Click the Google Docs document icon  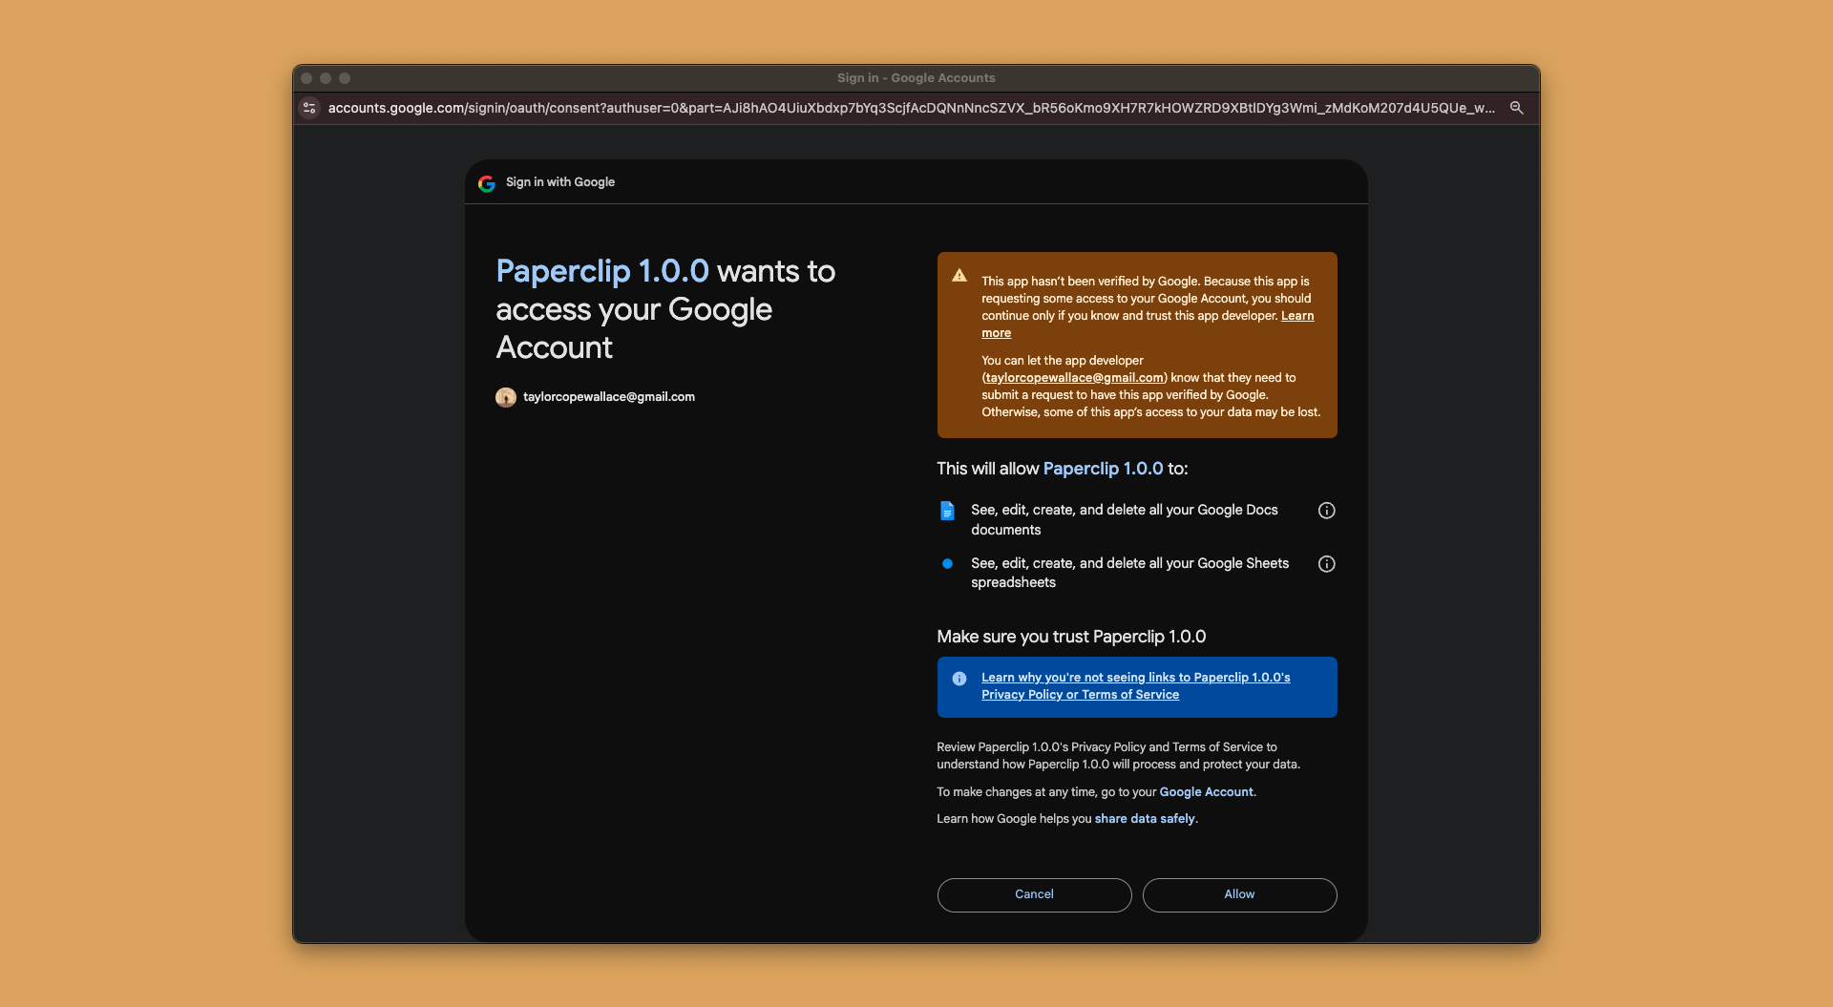pyautogui.click(x=947, y=511)
